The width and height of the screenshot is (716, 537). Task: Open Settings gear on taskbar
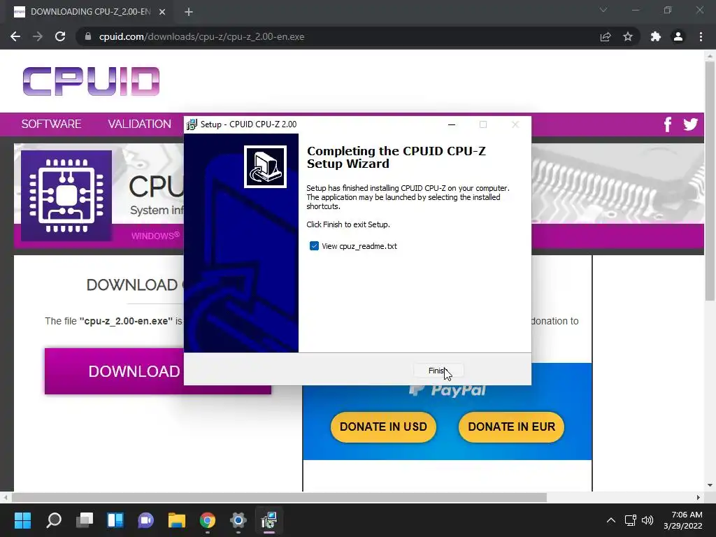[x=238, y=520]
